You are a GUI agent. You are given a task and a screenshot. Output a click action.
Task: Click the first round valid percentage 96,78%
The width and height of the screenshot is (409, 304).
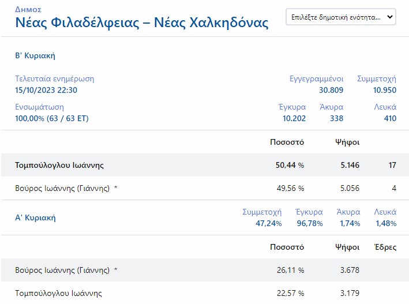point(309,223)
